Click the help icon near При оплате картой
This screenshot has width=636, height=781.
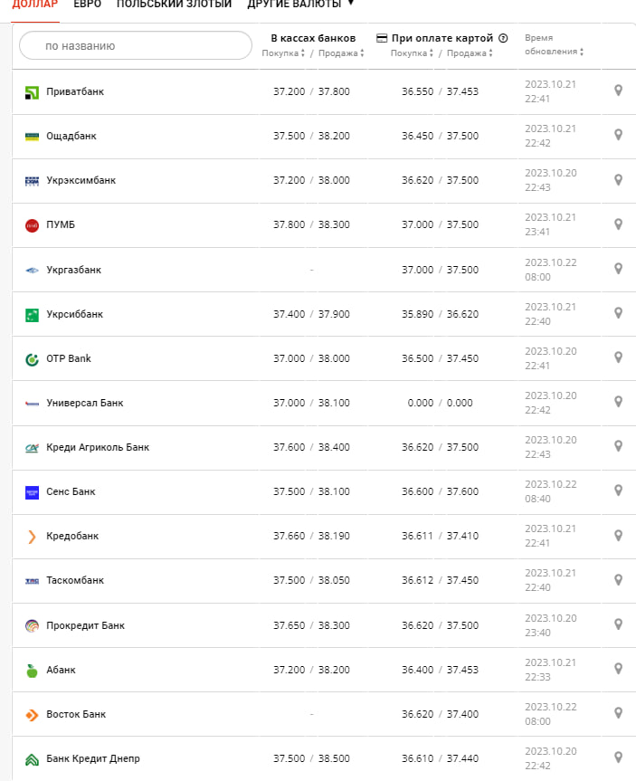click(503, 38)
